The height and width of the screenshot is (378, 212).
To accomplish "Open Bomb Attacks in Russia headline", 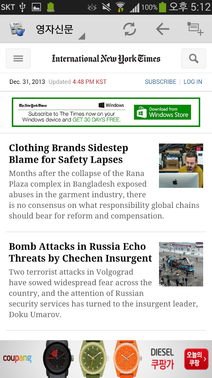I will [x=80, y=252].
